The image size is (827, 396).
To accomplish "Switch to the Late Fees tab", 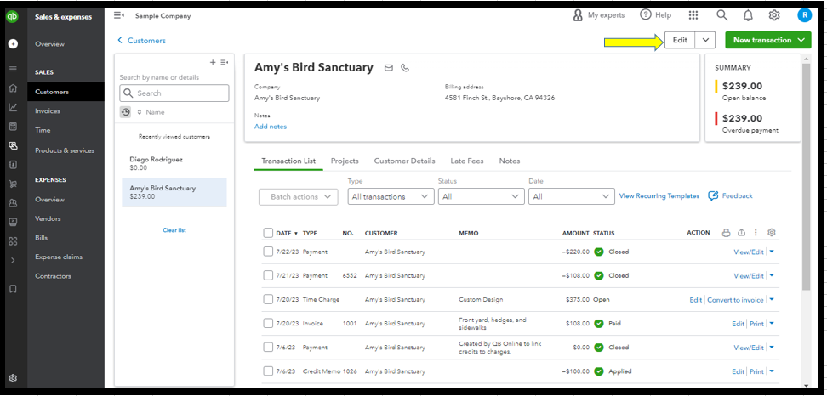I will (467, 161).
